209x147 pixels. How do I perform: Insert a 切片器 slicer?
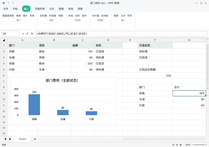(96, 16)
